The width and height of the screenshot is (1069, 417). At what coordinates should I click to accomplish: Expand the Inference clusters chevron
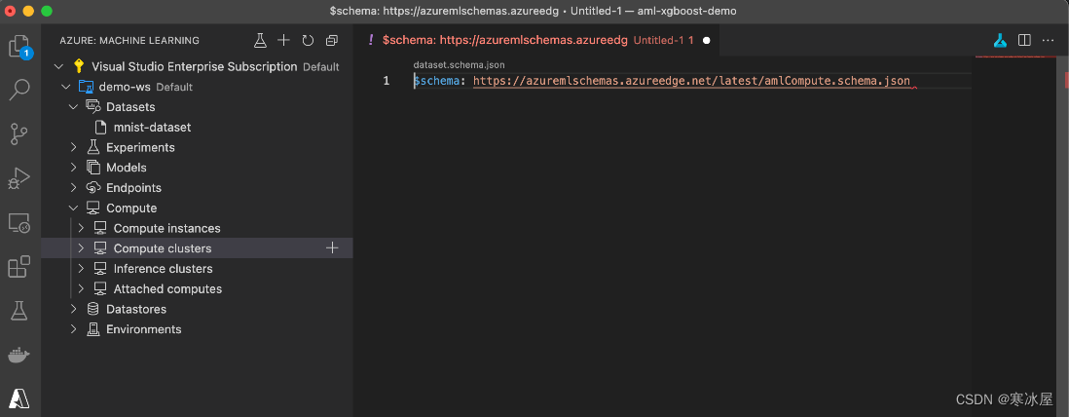[x=81, y=268]
